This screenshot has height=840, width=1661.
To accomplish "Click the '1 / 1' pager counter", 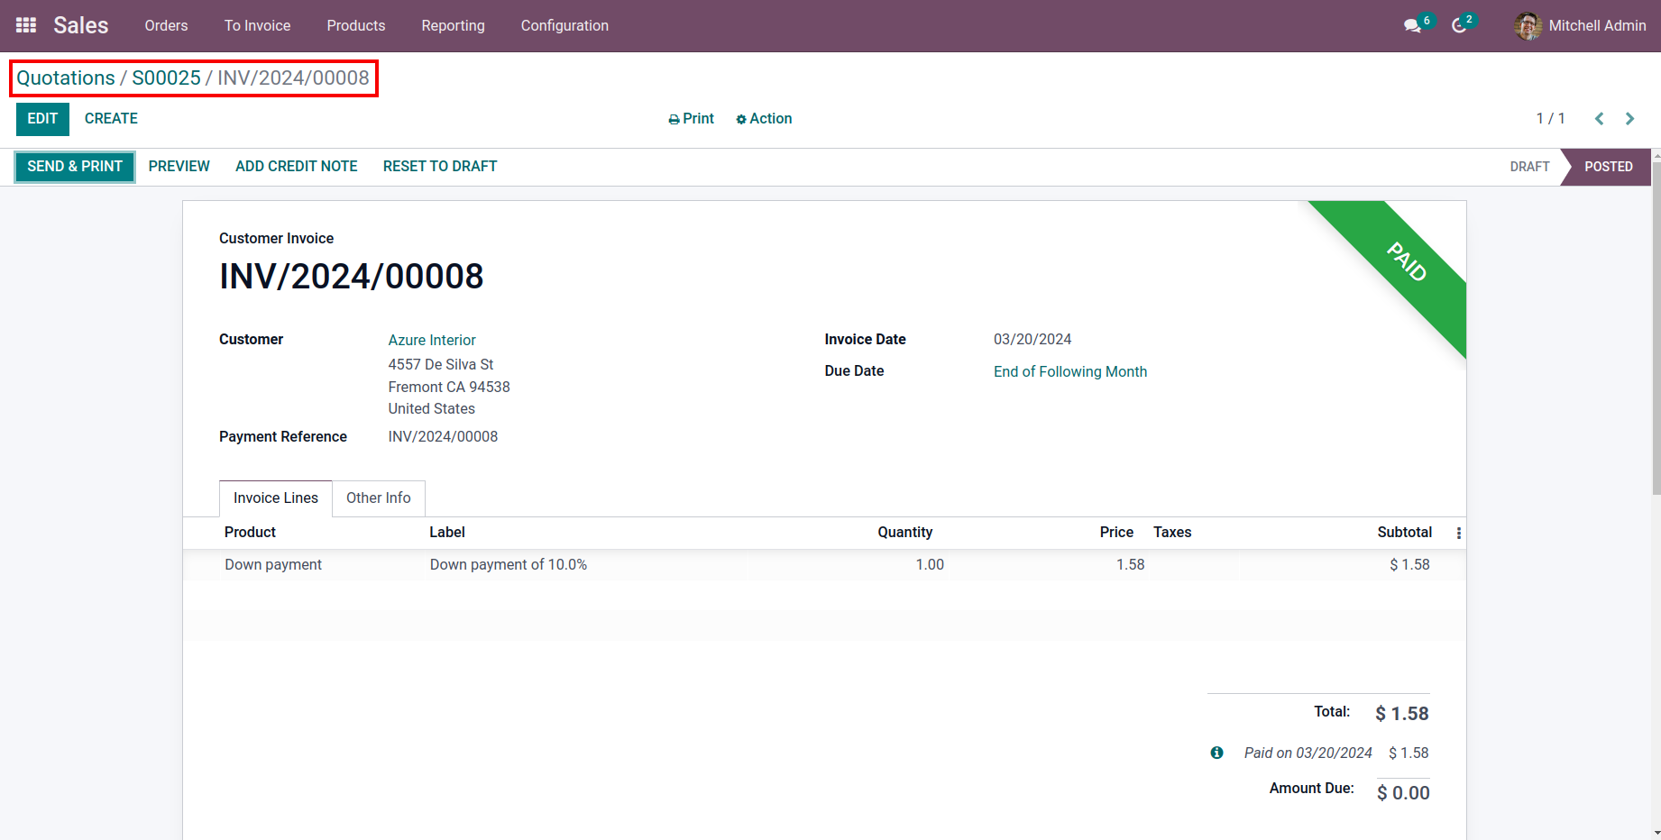I will 1551,119.
